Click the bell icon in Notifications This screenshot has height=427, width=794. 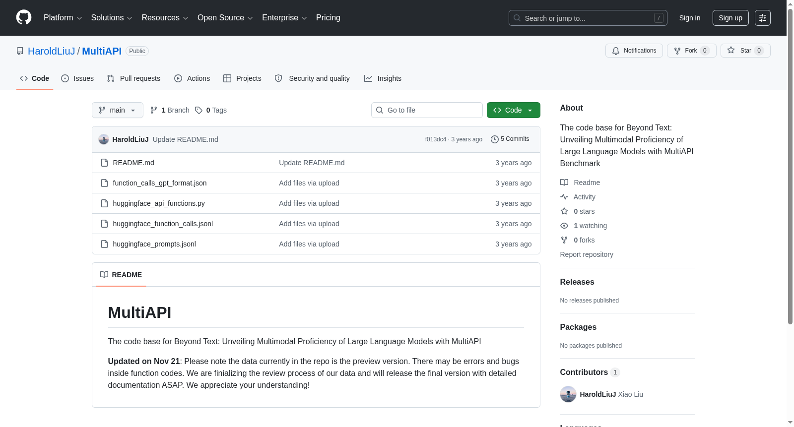(616, 51)
